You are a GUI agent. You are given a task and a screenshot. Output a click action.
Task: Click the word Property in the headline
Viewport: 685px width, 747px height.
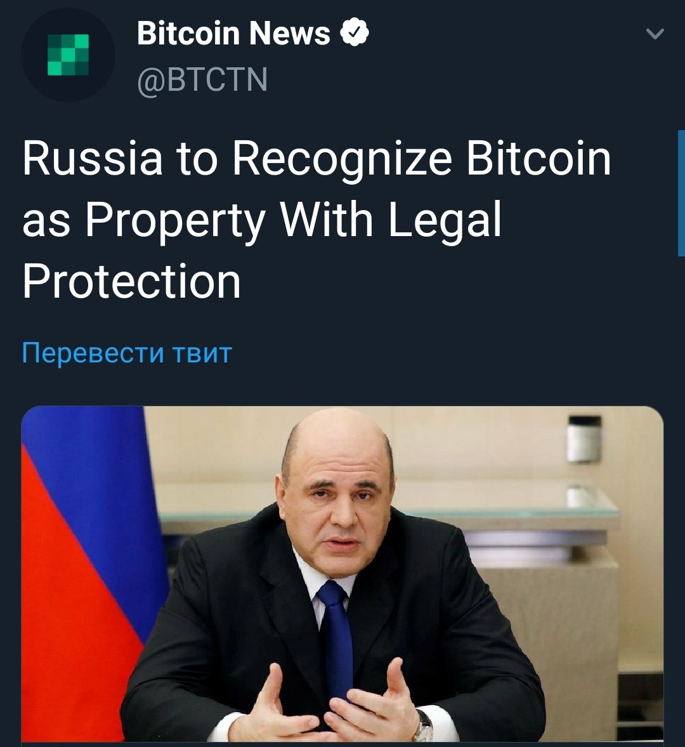coord(176,220)
